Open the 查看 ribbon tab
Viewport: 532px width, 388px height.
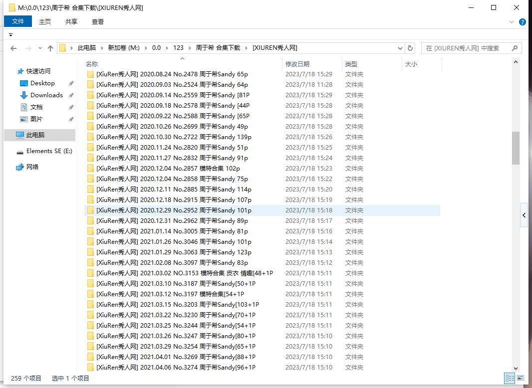[98, 22]
